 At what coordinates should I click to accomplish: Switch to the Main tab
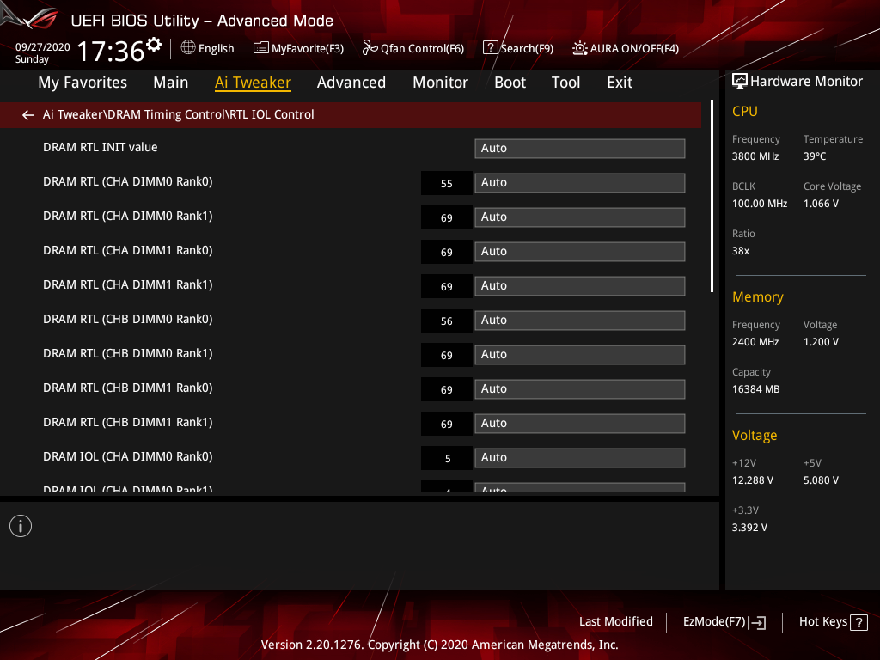[171, 82]
